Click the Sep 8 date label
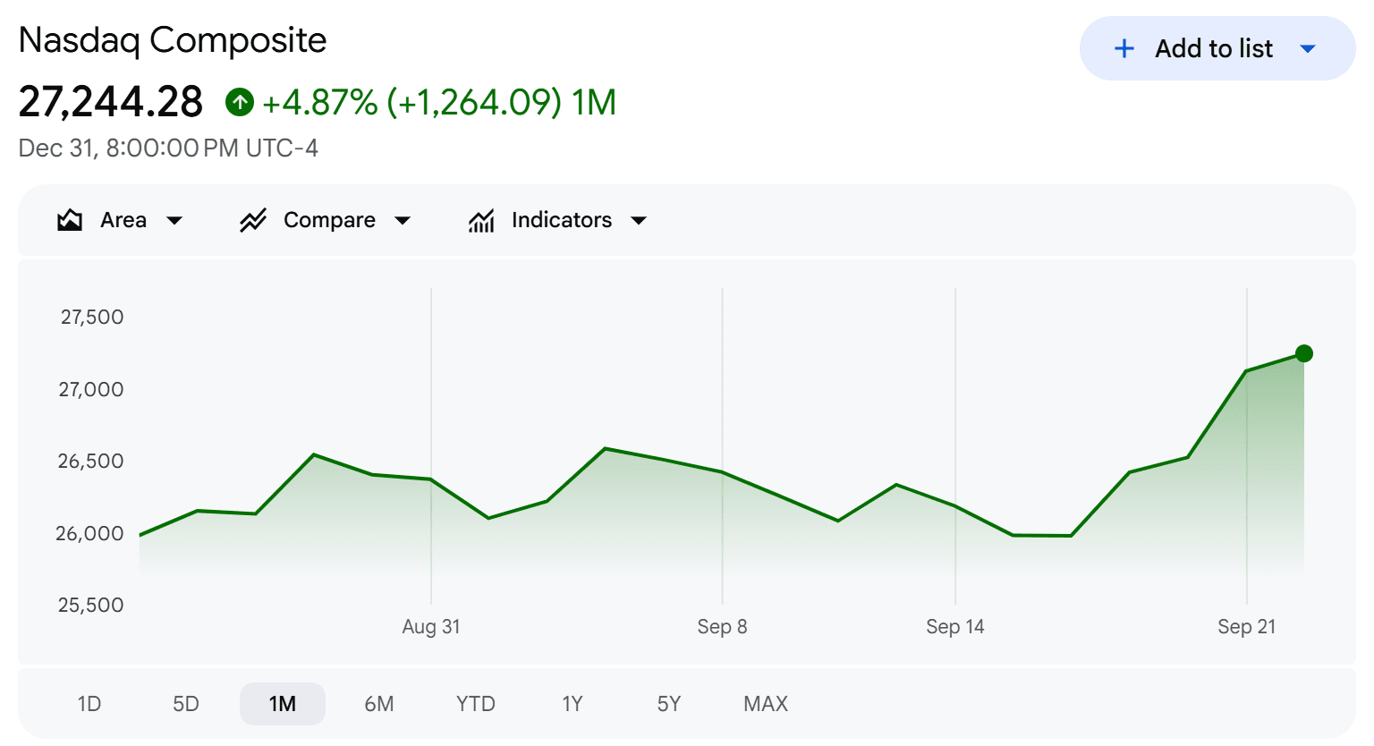 pyautogui.click(x=722, y=627)
